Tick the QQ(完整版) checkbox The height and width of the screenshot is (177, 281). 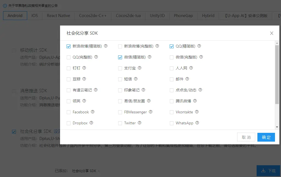(x=69, y=57)
